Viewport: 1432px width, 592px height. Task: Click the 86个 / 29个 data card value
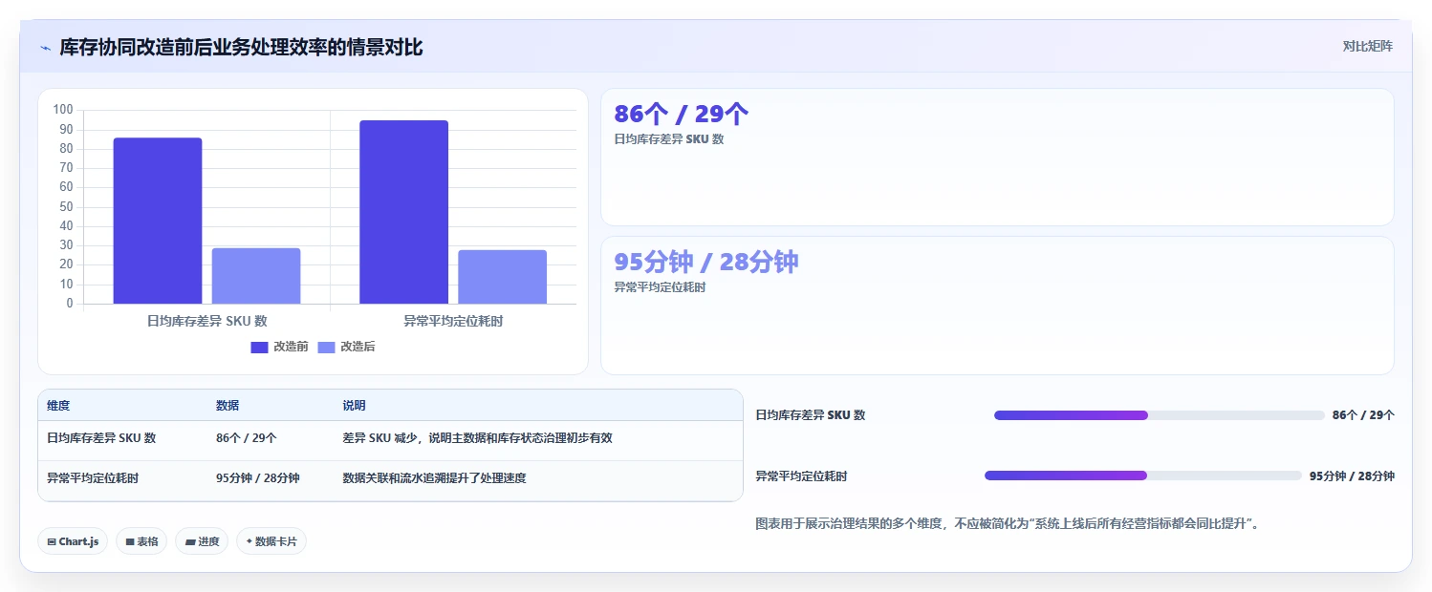pos(681,115)
